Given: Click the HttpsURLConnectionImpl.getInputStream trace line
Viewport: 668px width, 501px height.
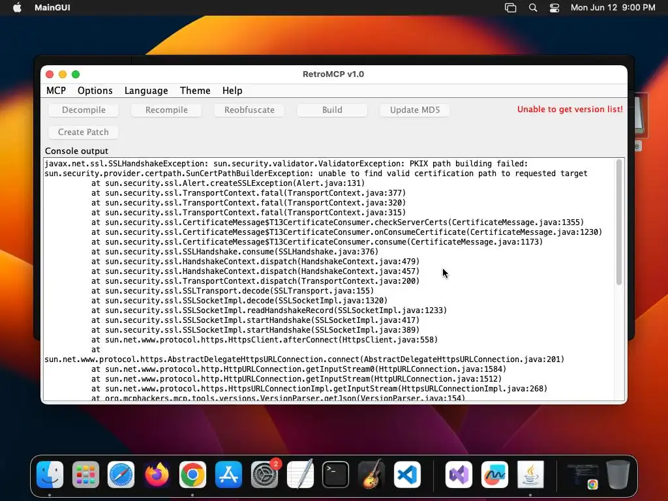Looking at the screenshot, I should point(319,389).
